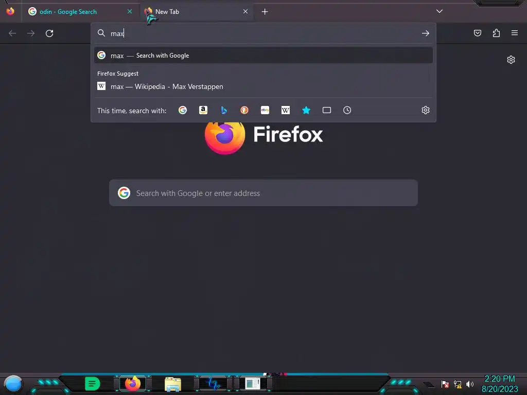Search this time with Bing
Image resolution: width=527 pixels, height=395 pixels.
click(224, 110)
